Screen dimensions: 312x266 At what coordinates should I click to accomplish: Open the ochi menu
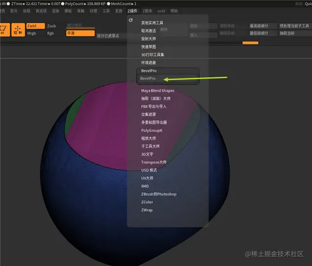pos(161,11)
